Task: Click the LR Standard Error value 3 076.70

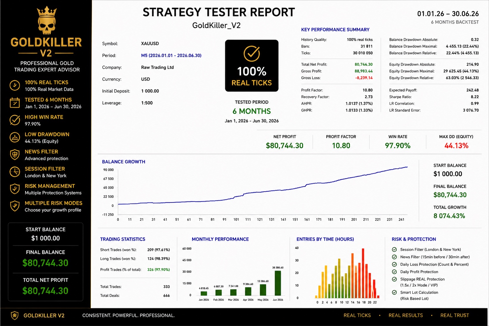Action: 471,110
